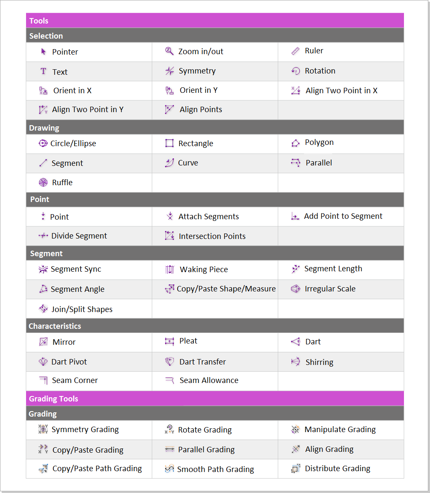Click the Smooth Path Grading icon
The width and height of the screenshot is (430, 493).
(x=169, y=469)
